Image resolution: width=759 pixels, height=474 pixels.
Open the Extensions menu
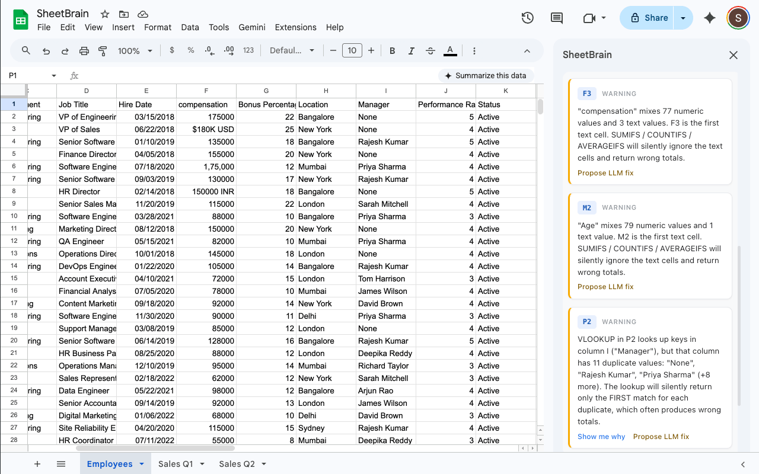(x=295, y=27)
